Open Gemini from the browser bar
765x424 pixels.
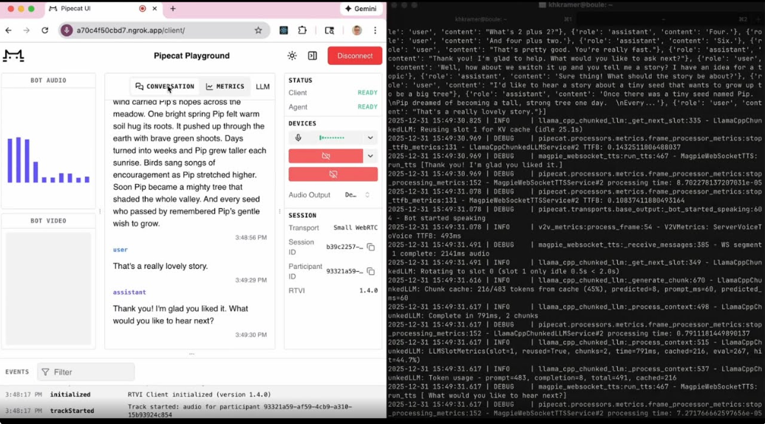pos(361,9)
